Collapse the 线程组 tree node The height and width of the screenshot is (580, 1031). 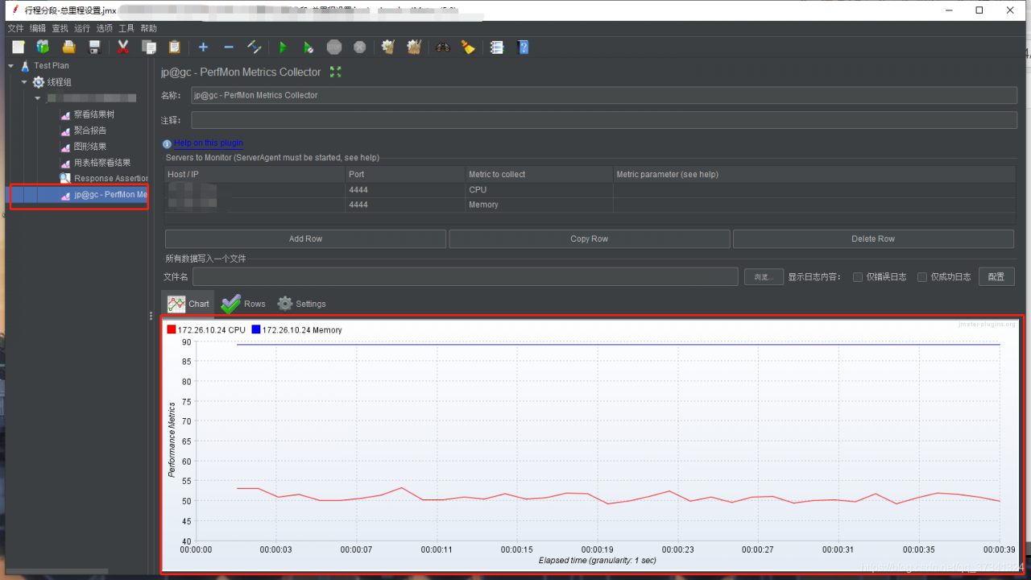[x=24, y=82]
